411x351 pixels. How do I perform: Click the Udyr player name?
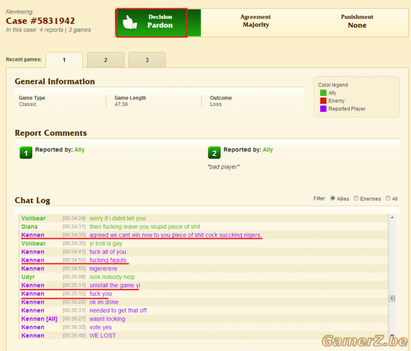pos(28,277)
